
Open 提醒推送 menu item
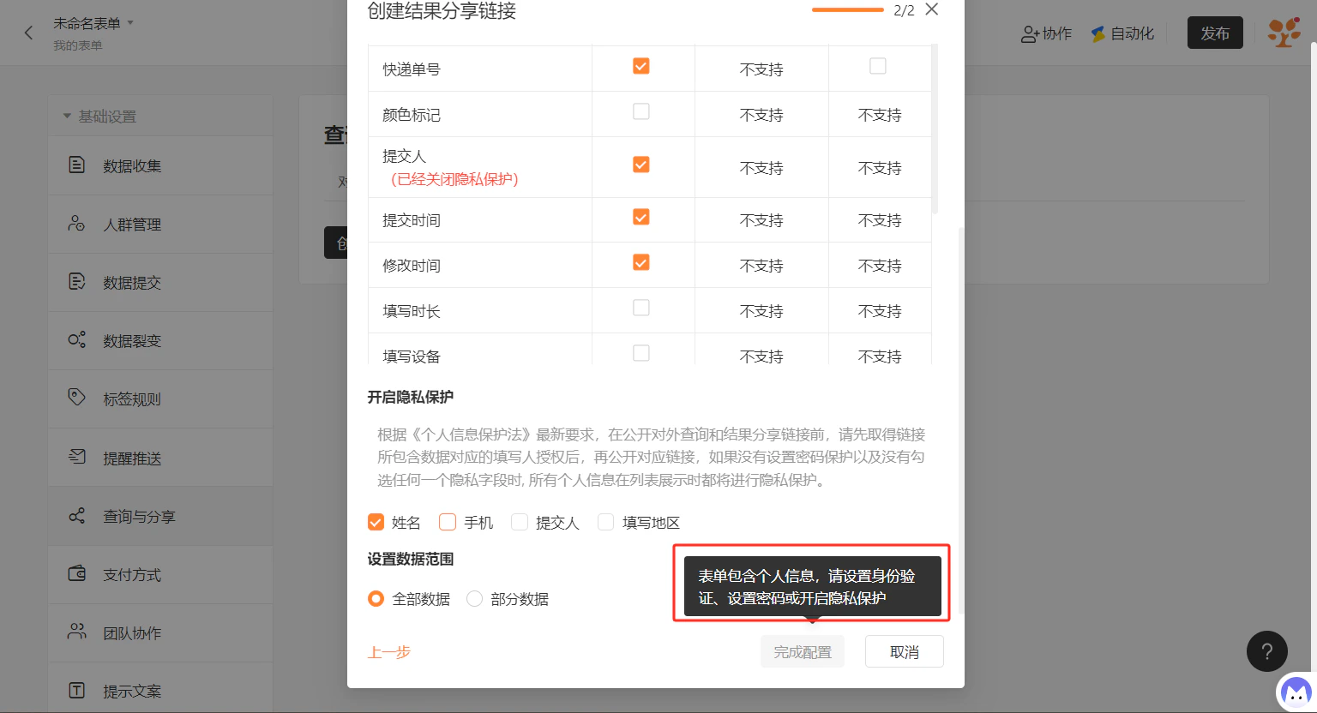click(x=160, y=458)
